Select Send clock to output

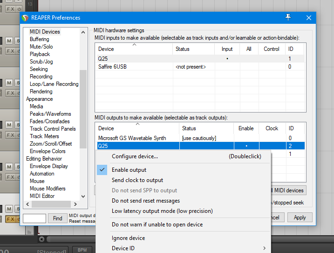coord(184,180)
